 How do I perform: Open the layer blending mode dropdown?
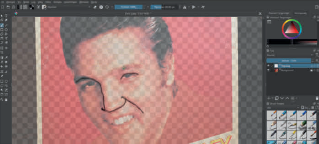[290, 55]
